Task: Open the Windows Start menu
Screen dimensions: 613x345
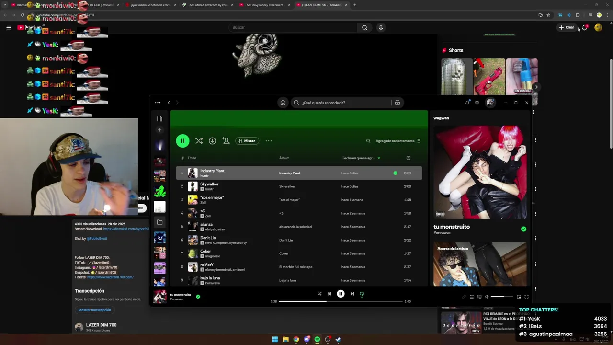Action: pos(275,339)
